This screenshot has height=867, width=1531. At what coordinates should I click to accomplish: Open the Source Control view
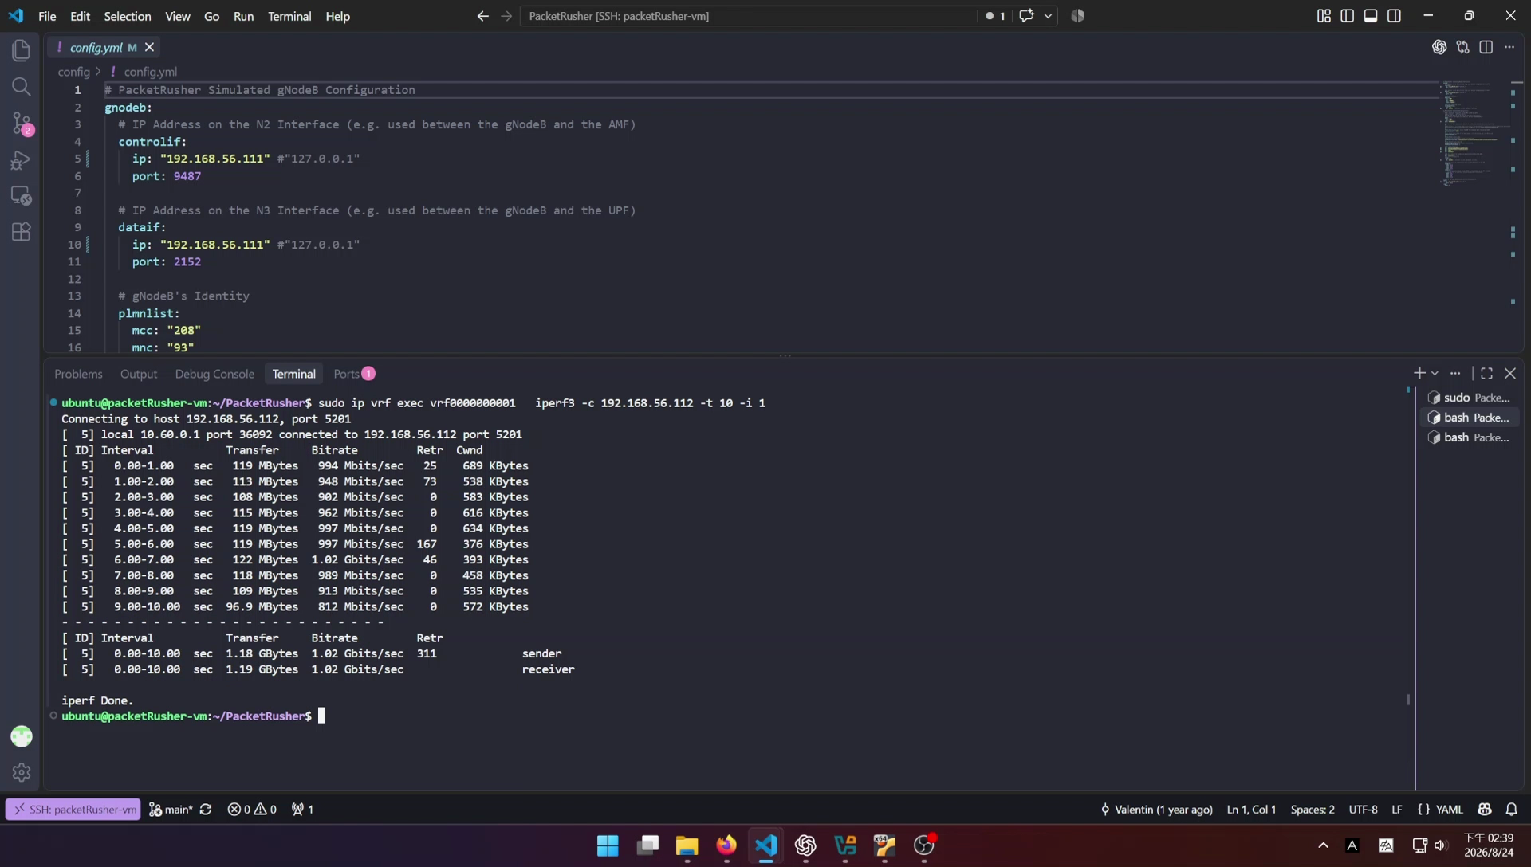[x=22, y=124]
